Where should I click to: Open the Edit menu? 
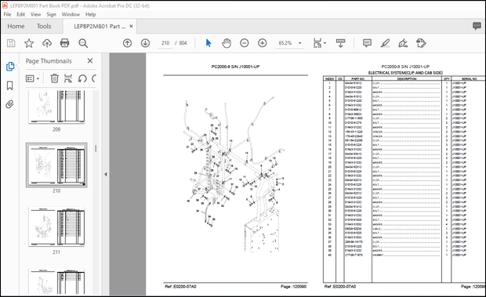point(20,14)
